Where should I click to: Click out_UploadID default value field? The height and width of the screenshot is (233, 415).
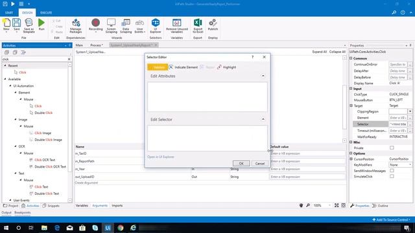[x=307, y=177]
